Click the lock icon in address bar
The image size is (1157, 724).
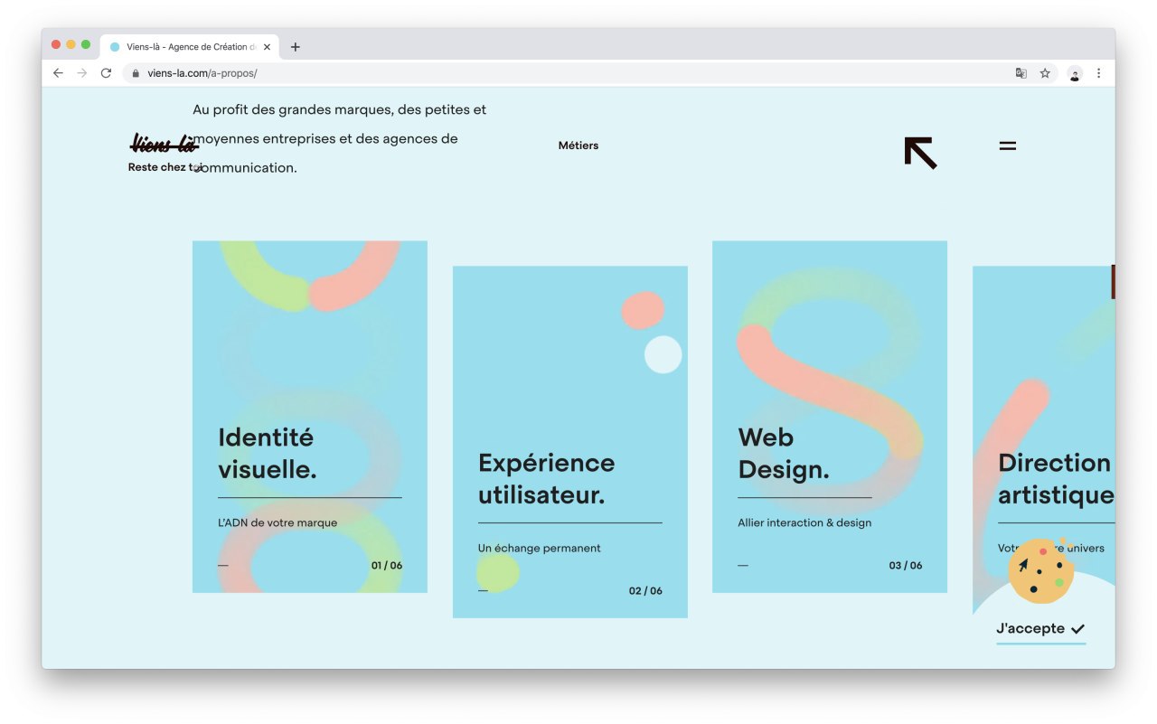136,73
